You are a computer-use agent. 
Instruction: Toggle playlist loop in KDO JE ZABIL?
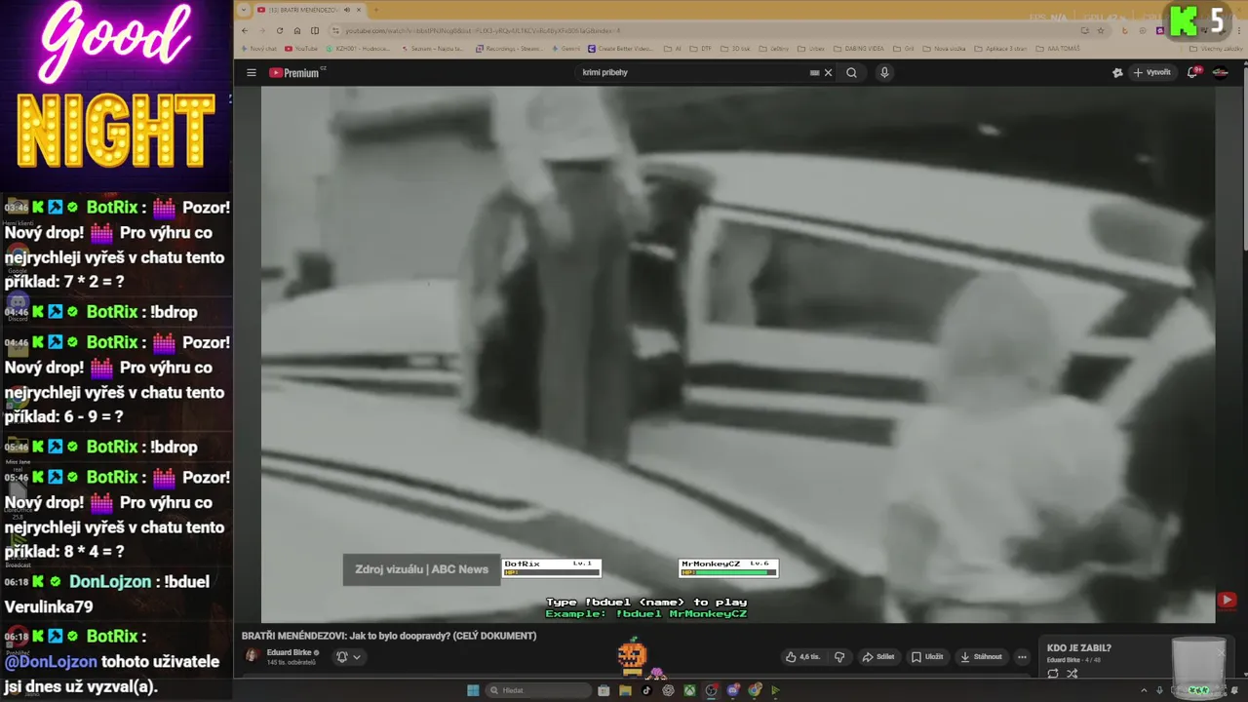point(1053,673)
